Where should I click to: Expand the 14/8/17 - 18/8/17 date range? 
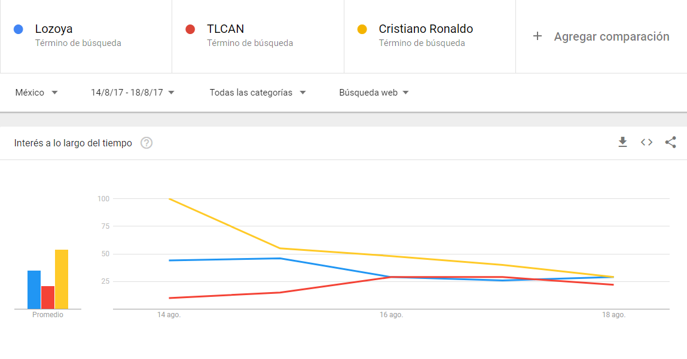point(132,93)
